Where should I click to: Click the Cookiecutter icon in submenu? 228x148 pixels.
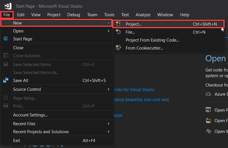pos(119,48)
